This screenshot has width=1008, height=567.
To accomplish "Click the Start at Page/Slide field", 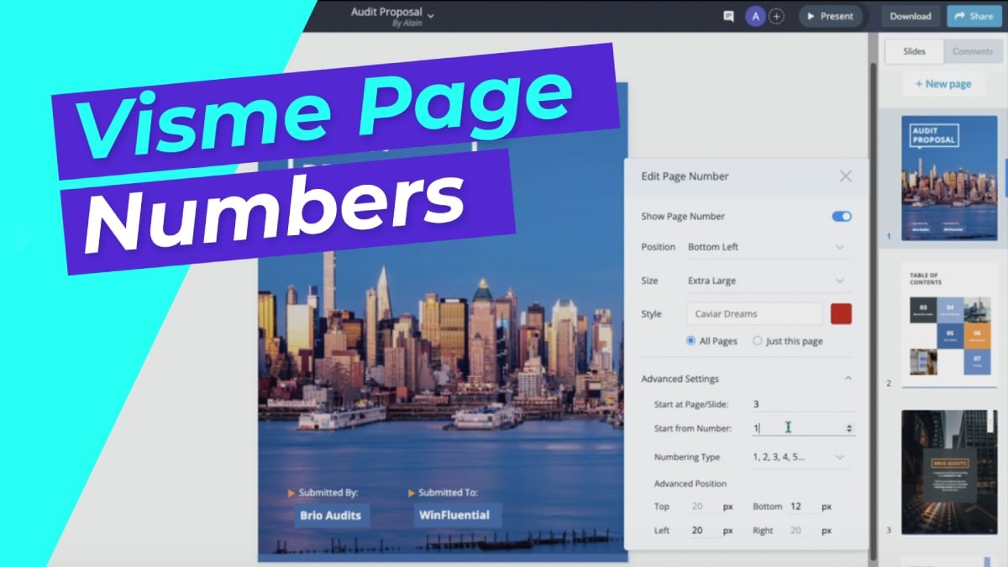I will (802, 405).
